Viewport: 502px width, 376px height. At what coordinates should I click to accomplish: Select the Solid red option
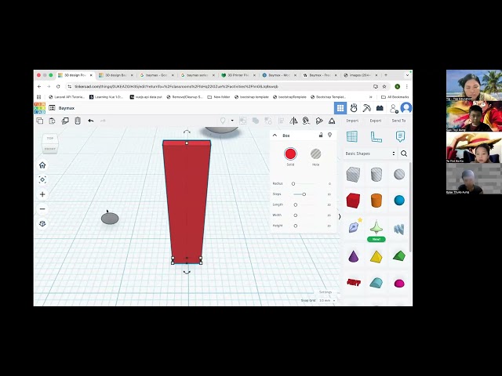click(x=290, y=154)
